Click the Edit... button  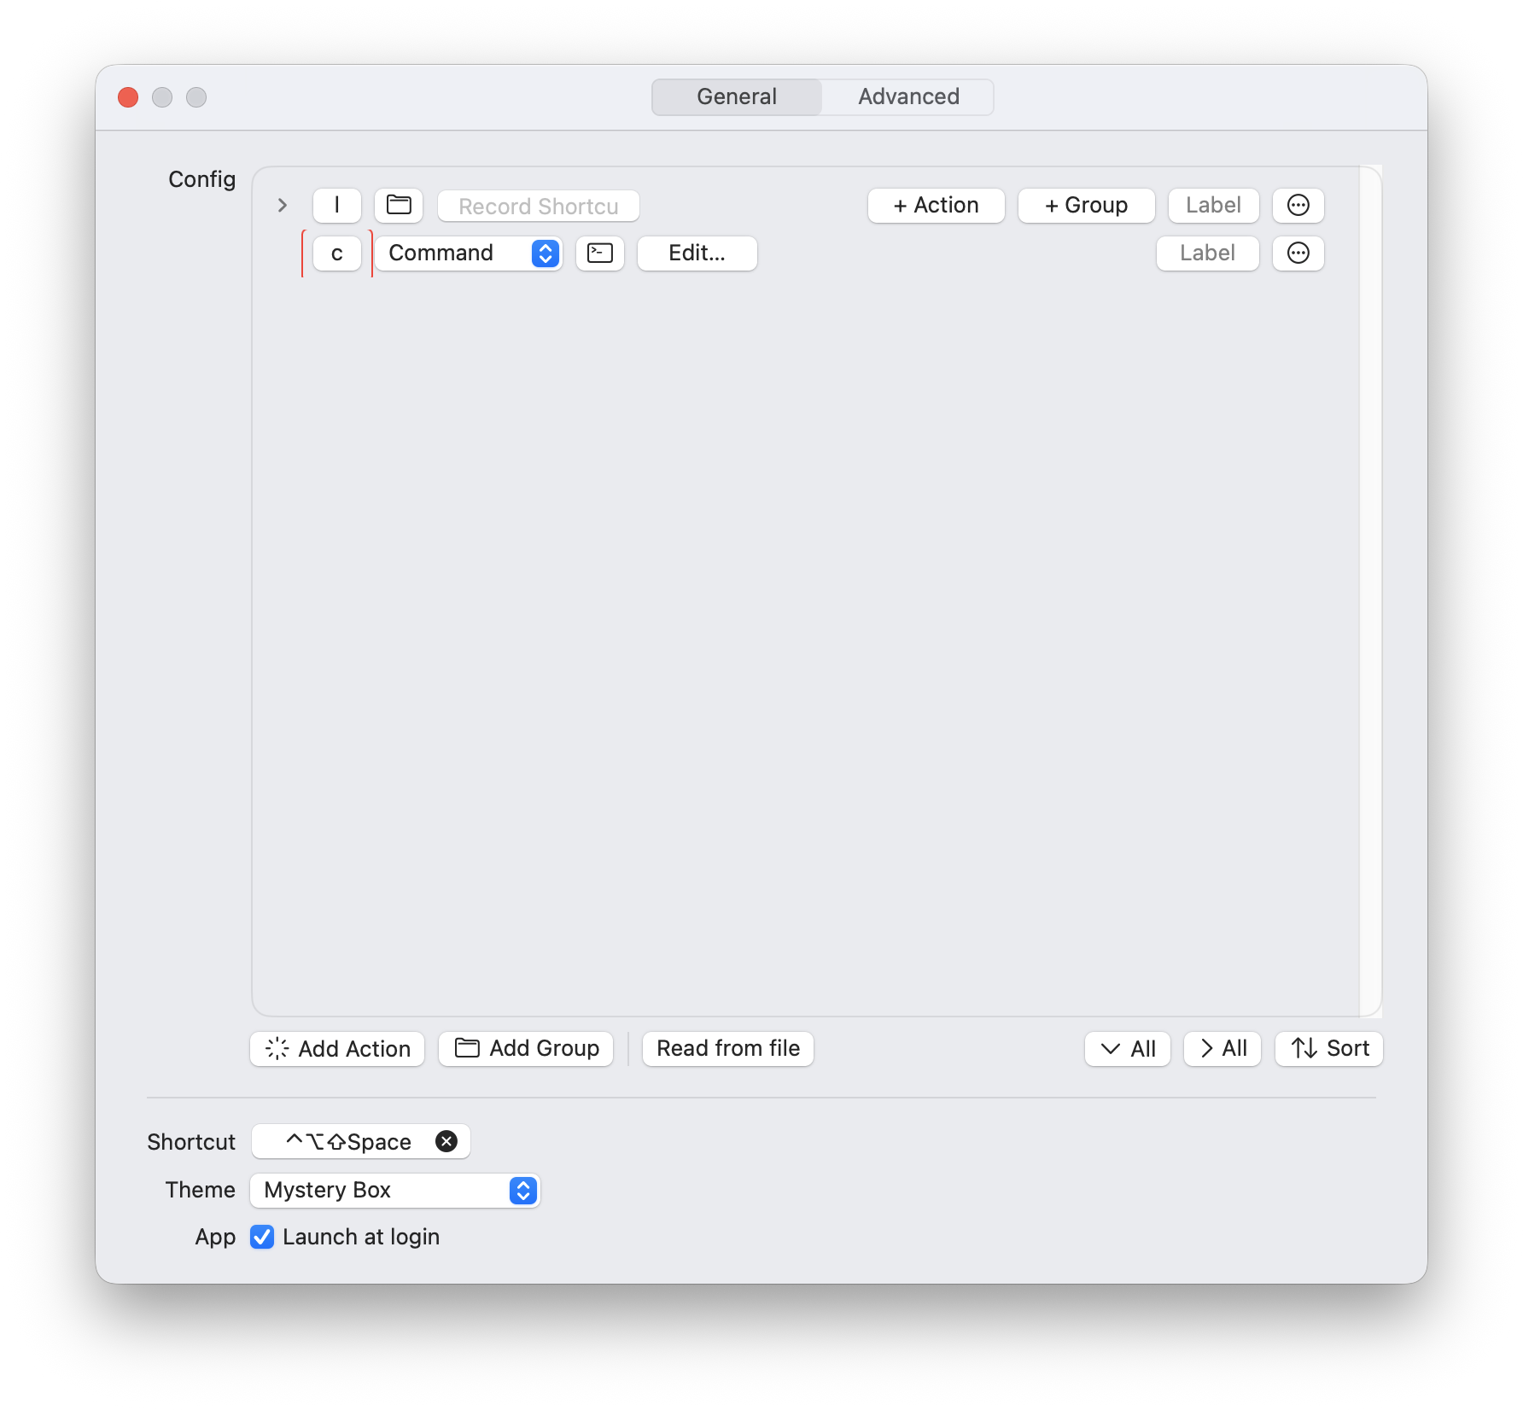point(697,253)
